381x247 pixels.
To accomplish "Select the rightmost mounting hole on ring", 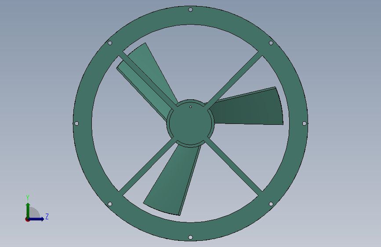I will point(304,123).
